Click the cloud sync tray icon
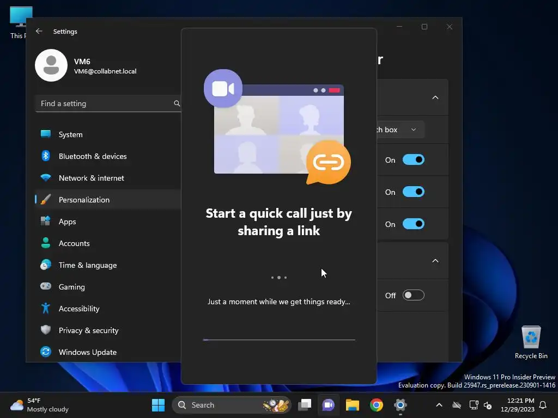This screenshot has height=418, width=558. [457, 405]
